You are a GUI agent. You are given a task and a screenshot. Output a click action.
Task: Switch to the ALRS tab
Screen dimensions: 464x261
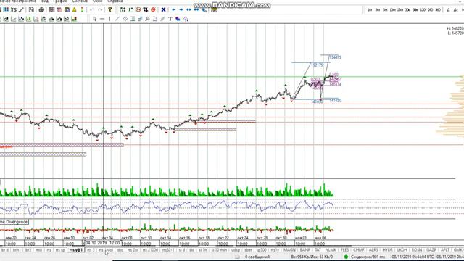373,250
